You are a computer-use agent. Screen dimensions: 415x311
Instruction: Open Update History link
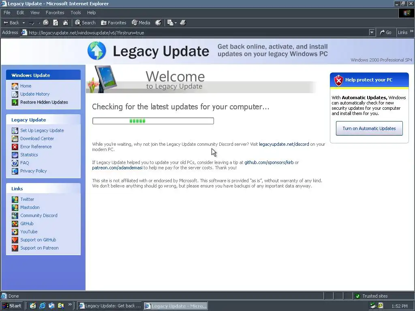[35, 94]
